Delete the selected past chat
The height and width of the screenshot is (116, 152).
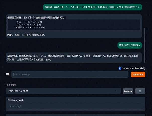click(x=140, y=91)
